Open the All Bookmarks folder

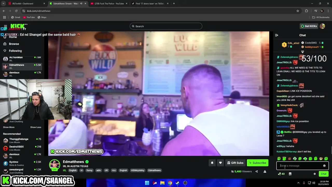click(x=321, y=17)
